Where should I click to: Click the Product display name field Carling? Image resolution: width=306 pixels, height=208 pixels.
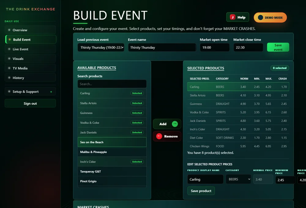click(205, 179)
